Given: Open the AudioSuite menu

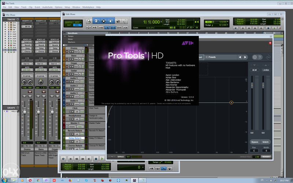Looking at the screenshot, I should [48, 7].
